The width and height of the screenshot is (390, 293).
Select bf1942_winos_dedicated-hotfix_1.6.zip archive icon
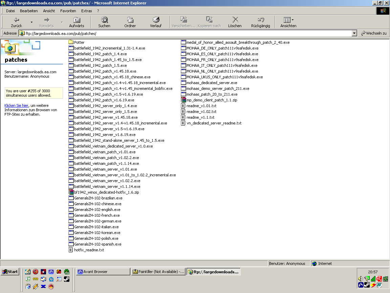pyautogui.click(x=71, y=192)
